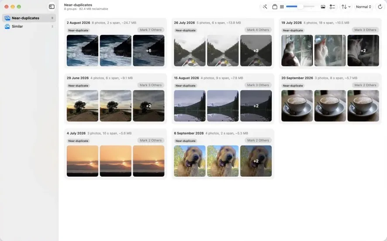The width and height of the screenshot is (387, 241).
Task: Click the 26 July 2026 group heading
Action: 185,23
